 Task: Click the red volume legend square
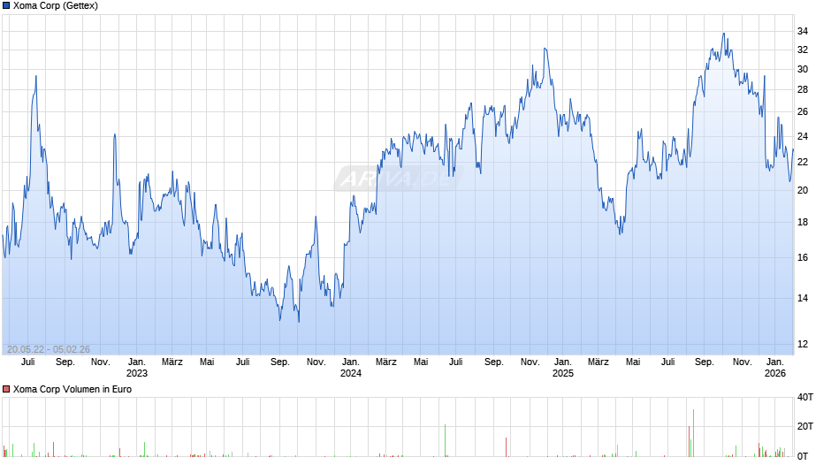(6, 389)
